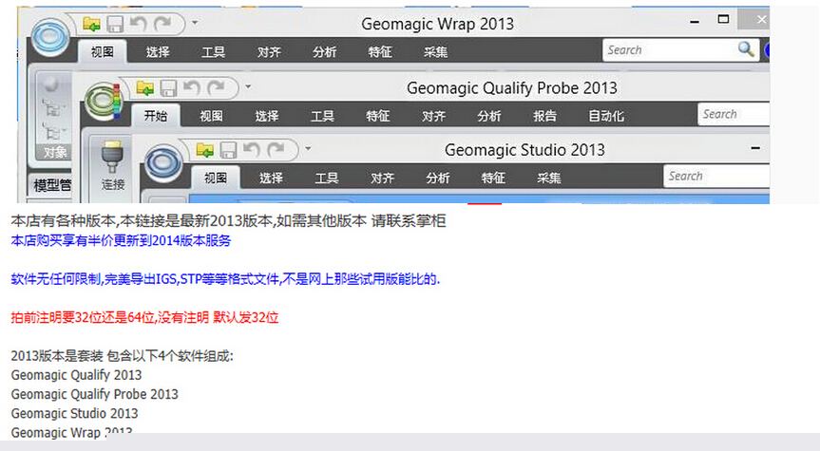Select 对齐 tab in Geomagic Studio
Screen dimensions: 820x451
tap(382, 179)
